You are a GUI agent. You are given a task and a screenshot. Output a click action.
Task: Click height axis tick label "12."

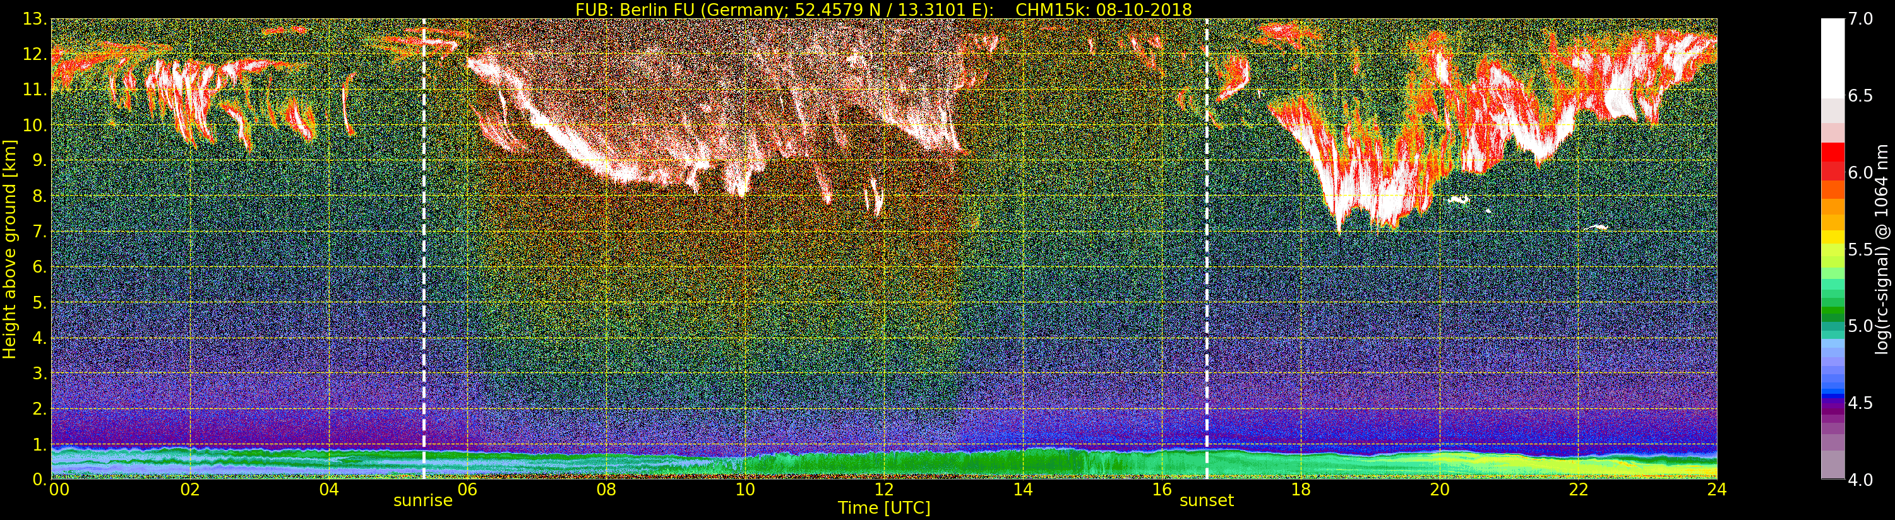pyautogui.click(x=34, y=54)
